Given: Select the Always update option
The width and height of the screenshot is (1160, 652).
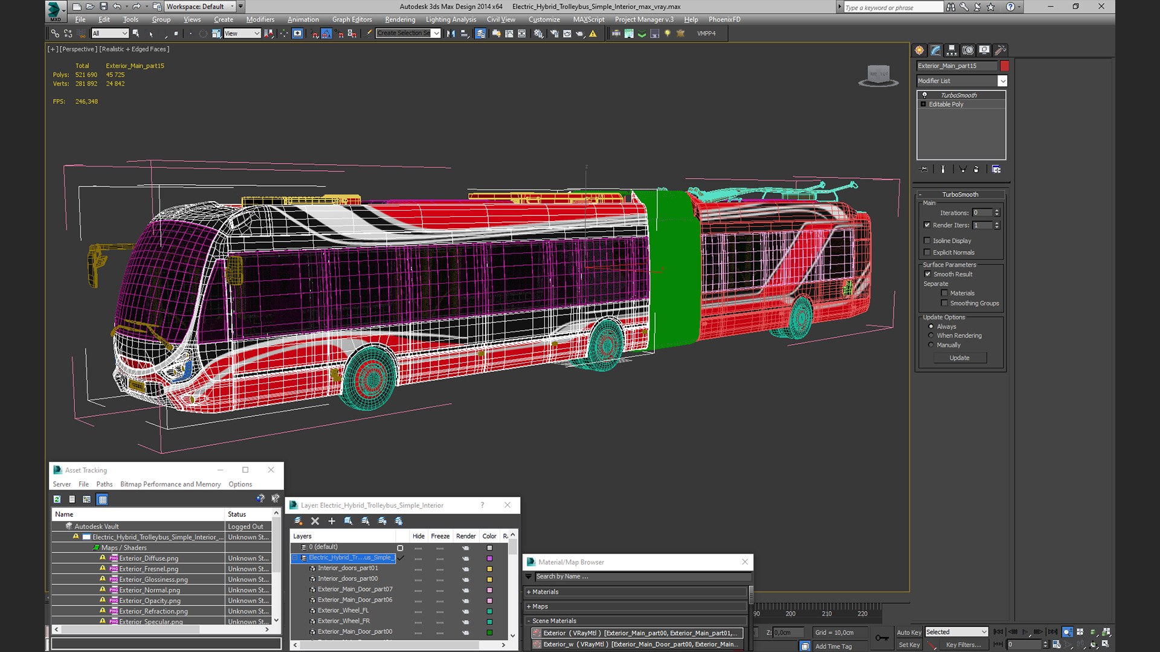Looking at the screenshot, I should pyautogui.click(x=931, y=327).
